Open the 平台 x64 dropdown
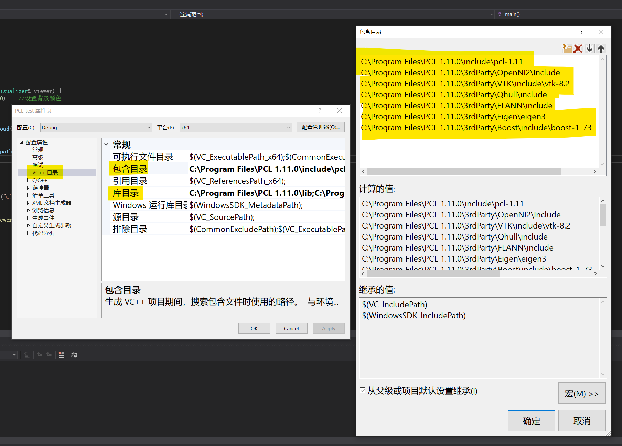This screenshot has height=446, width=622. pos(236,127)
